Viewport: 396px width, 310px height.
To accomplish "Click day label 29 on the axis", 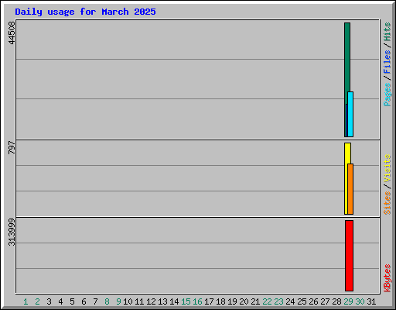I will pyautogui.click(x=348, y=301).
